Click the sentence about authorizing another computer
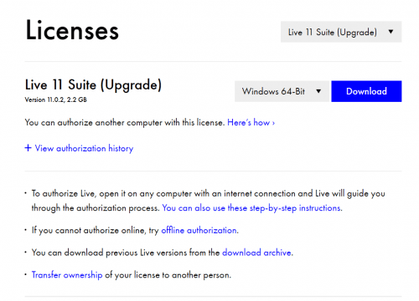Image resolution: width=419 pixels, height=301 pixels. click(125, 122)
